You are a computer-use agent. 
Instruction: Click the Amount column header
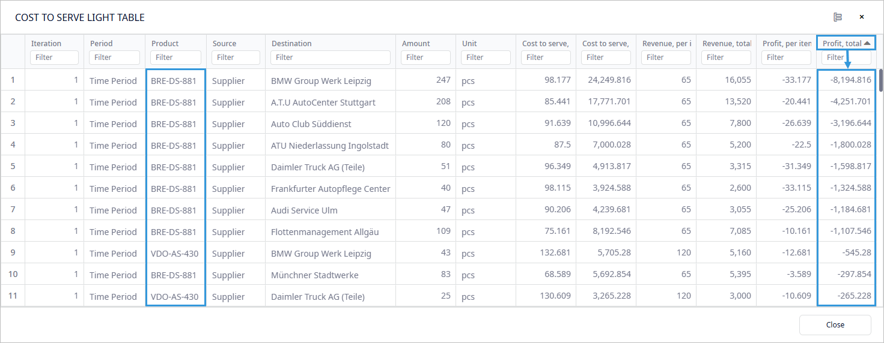click(416, 43)
